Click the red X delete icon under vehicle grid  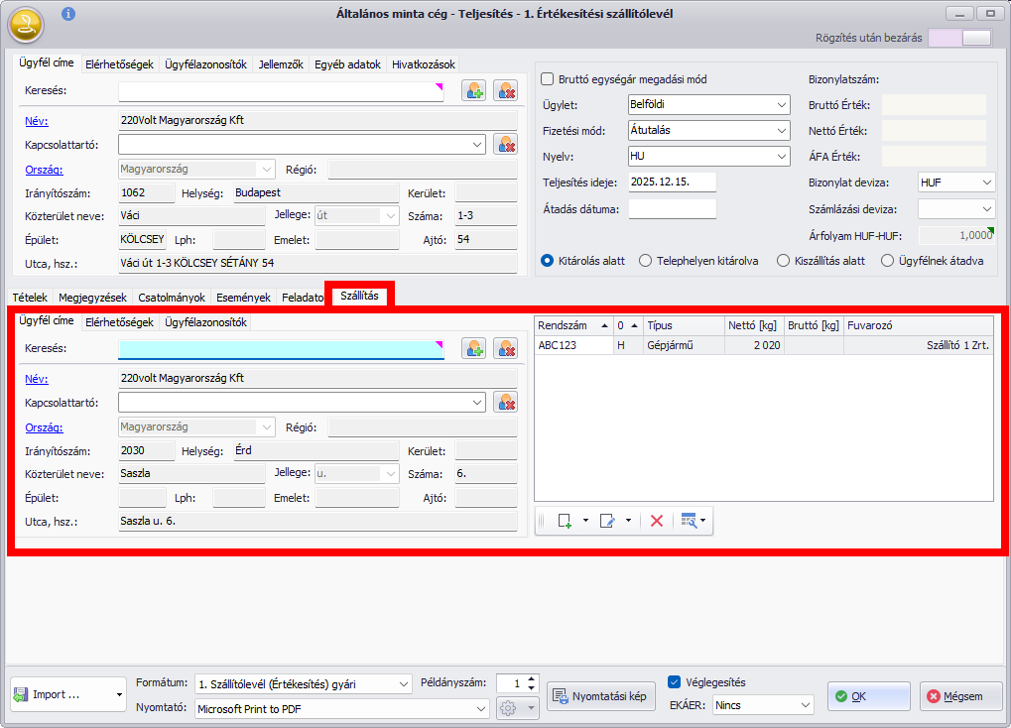[x=656, y=521]
